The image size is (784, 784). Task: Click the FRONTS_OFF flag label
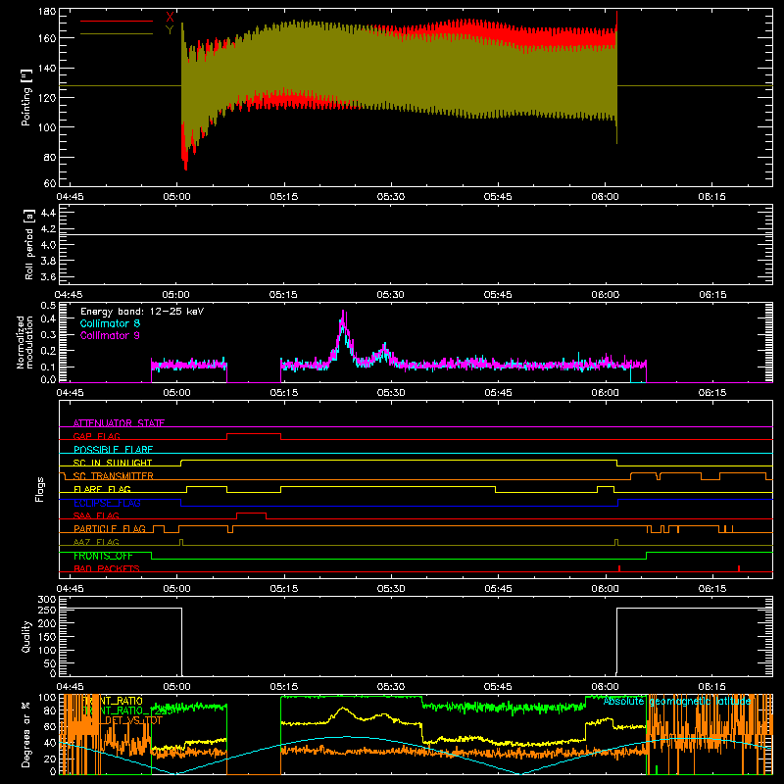[x=103, y=556]
